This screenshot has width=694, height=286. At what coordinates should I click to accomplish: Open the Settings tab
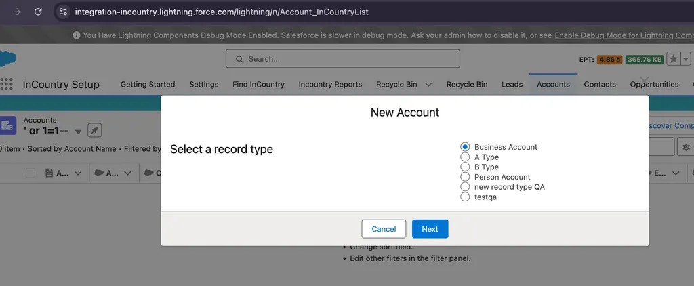click(203, 84)
